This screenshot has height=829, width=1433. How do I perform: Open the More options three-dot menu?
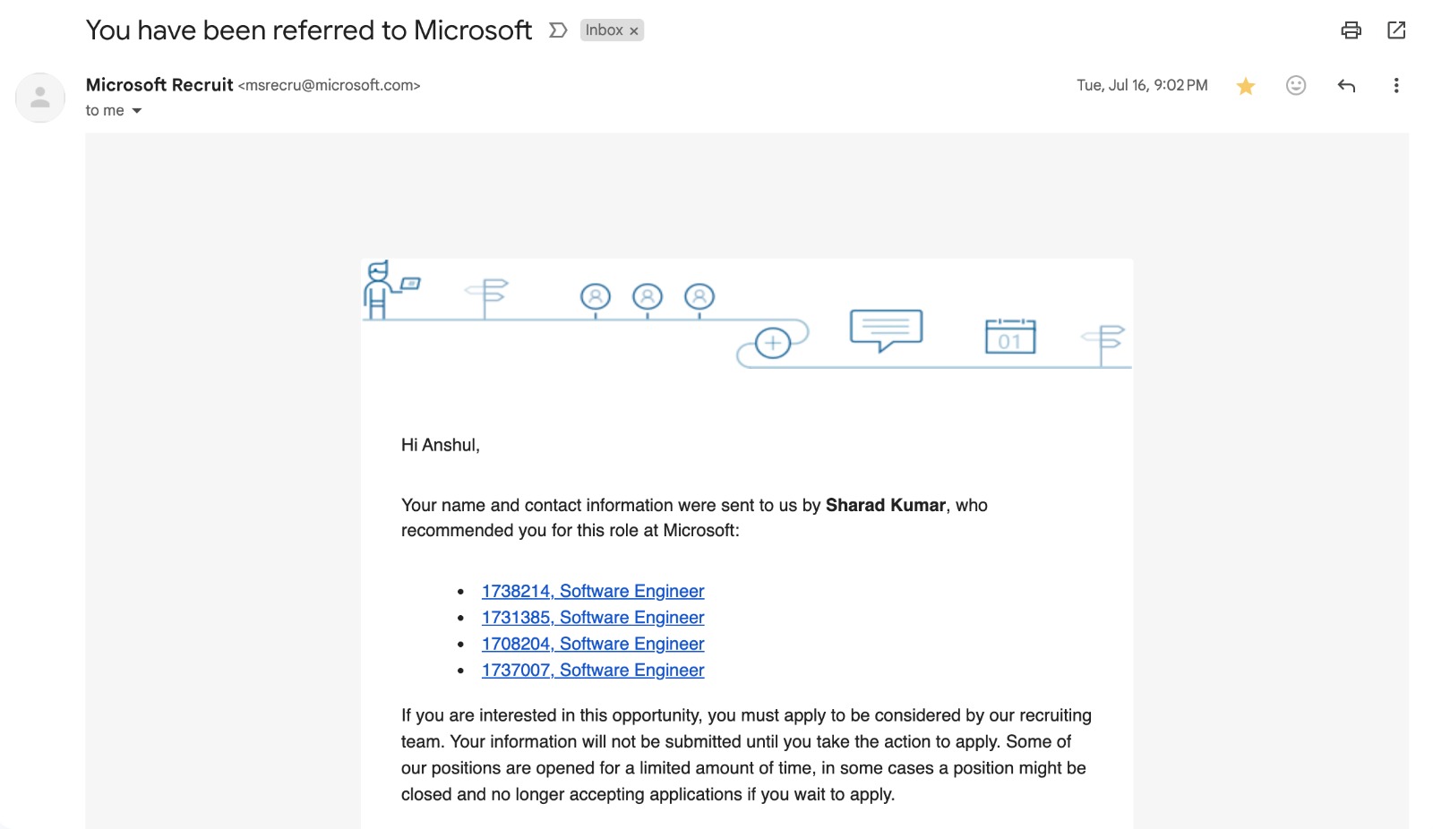[1396, 86]
